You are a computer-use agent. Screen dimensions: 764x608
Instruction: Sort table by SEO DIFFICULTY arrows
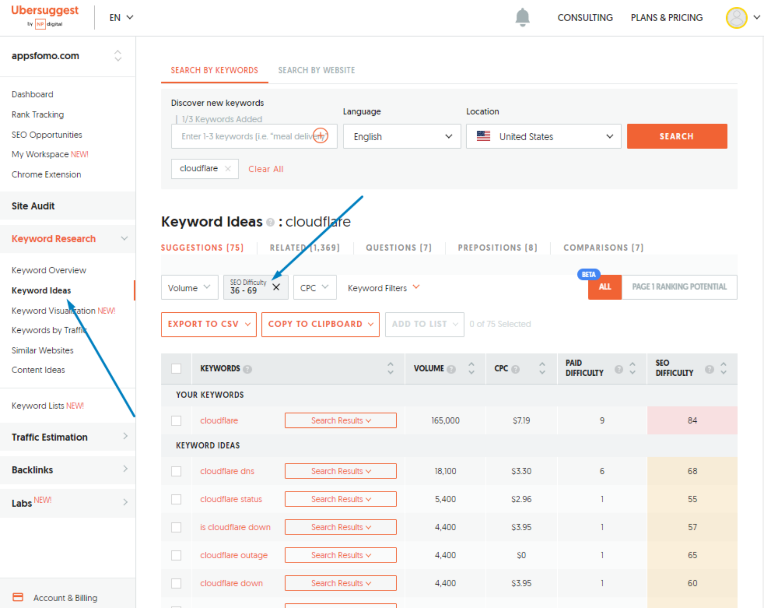pyautogui.click(x=724, y=368)
